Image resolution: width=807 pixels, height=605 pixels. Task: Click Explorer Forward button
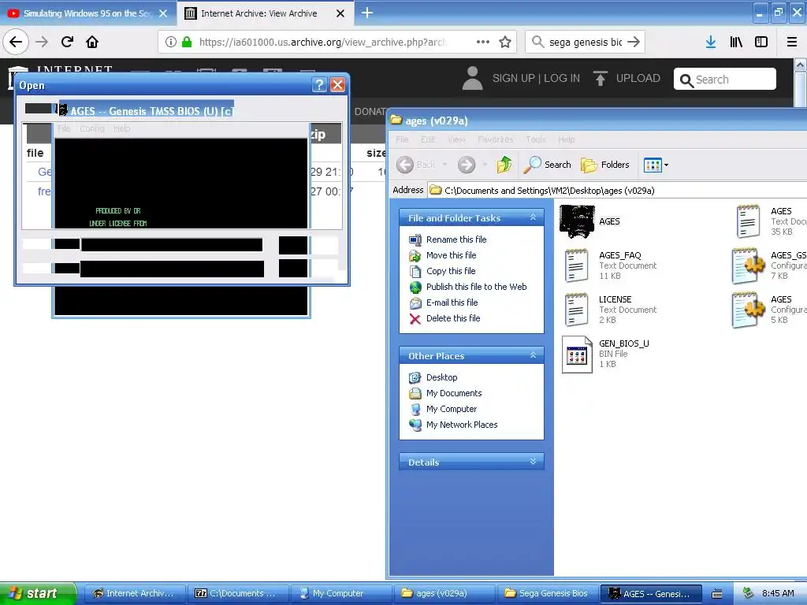[467, 165]
